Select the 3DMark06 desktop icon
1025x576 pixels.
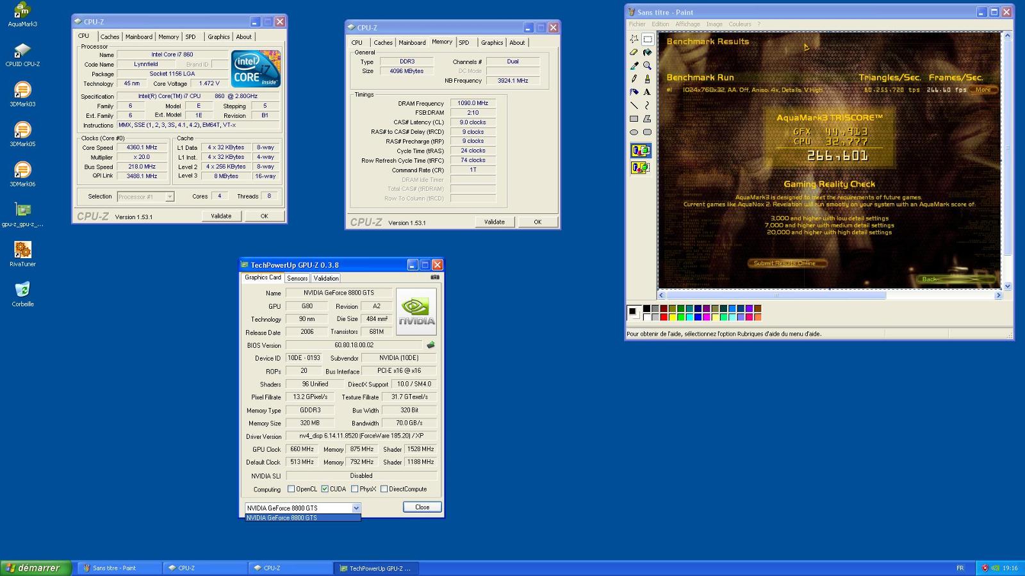coord(22,174)
